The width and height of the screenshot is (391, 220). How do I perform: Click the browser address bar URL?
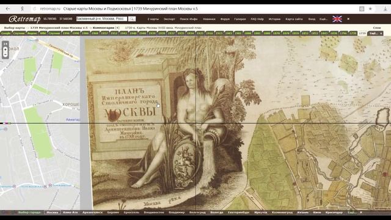pyautogui.click(x=50, y=9)
